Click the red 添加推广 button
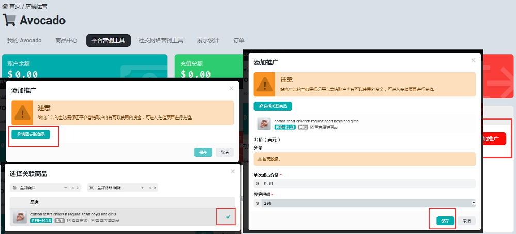Image resolution: width=516 pixels, height=234 pixels. (x=493, y=139)
